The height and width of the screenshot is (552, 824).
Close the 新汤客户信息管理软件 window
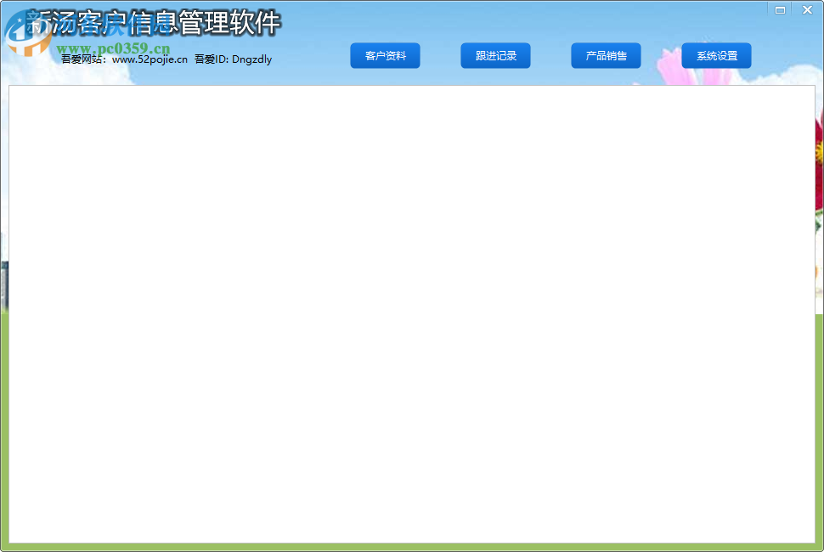pyautogui.click(x=806, y=9)
